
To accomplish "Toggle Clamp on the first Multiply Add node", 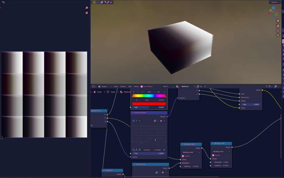I will point(183,156).
